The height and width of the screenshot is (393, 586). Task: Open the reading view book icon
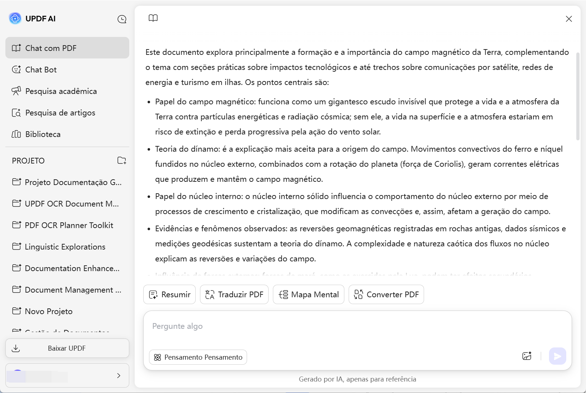pyautogui.click(x=153, y=18)
